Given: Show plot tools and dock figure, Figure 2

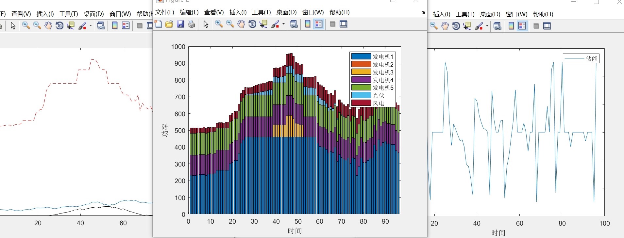Looking at the screenshot, I should (344, 24).
